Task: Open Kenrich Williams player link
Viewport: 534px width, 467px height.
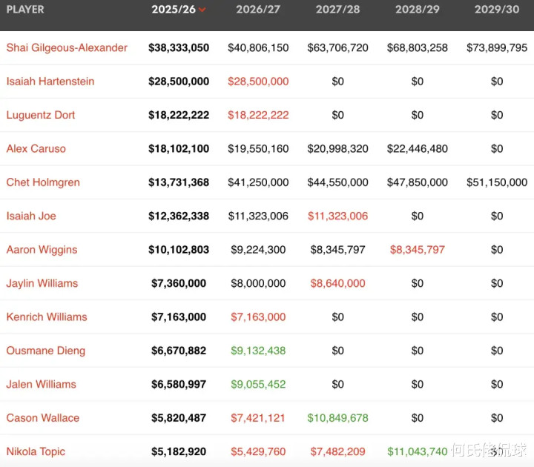Action: pyautogui.click(x=47, y=317)
